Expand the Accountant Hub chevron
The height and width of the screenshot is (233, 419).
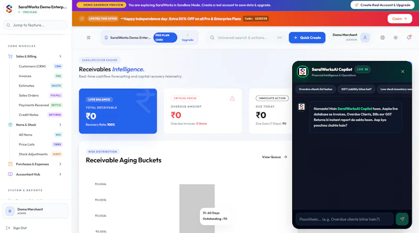60,174
